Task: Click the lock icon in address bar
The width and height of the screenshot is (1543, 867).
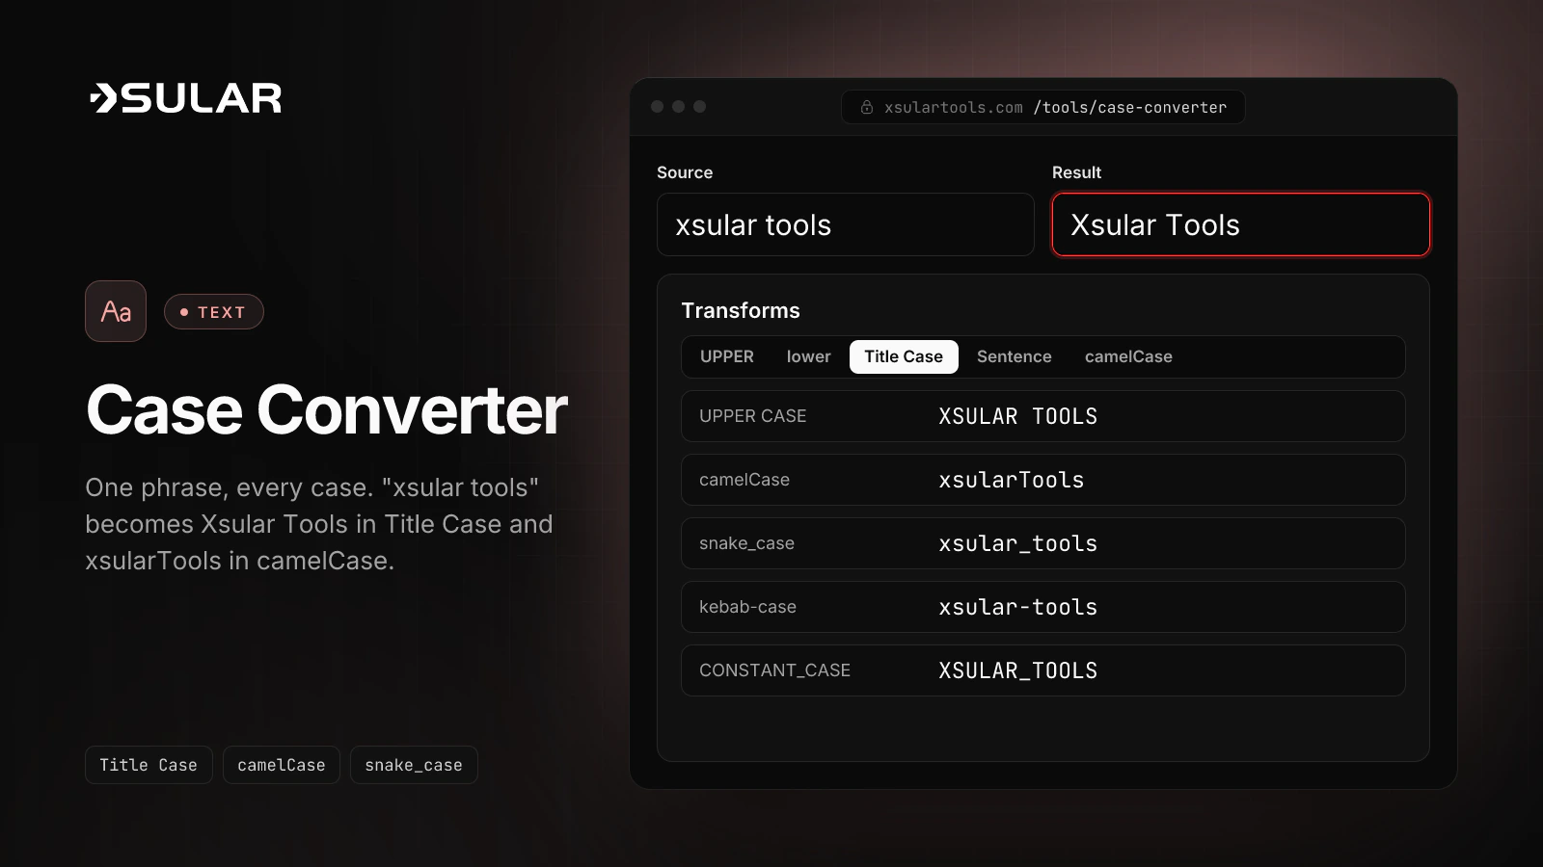Action: pos(867,107)
